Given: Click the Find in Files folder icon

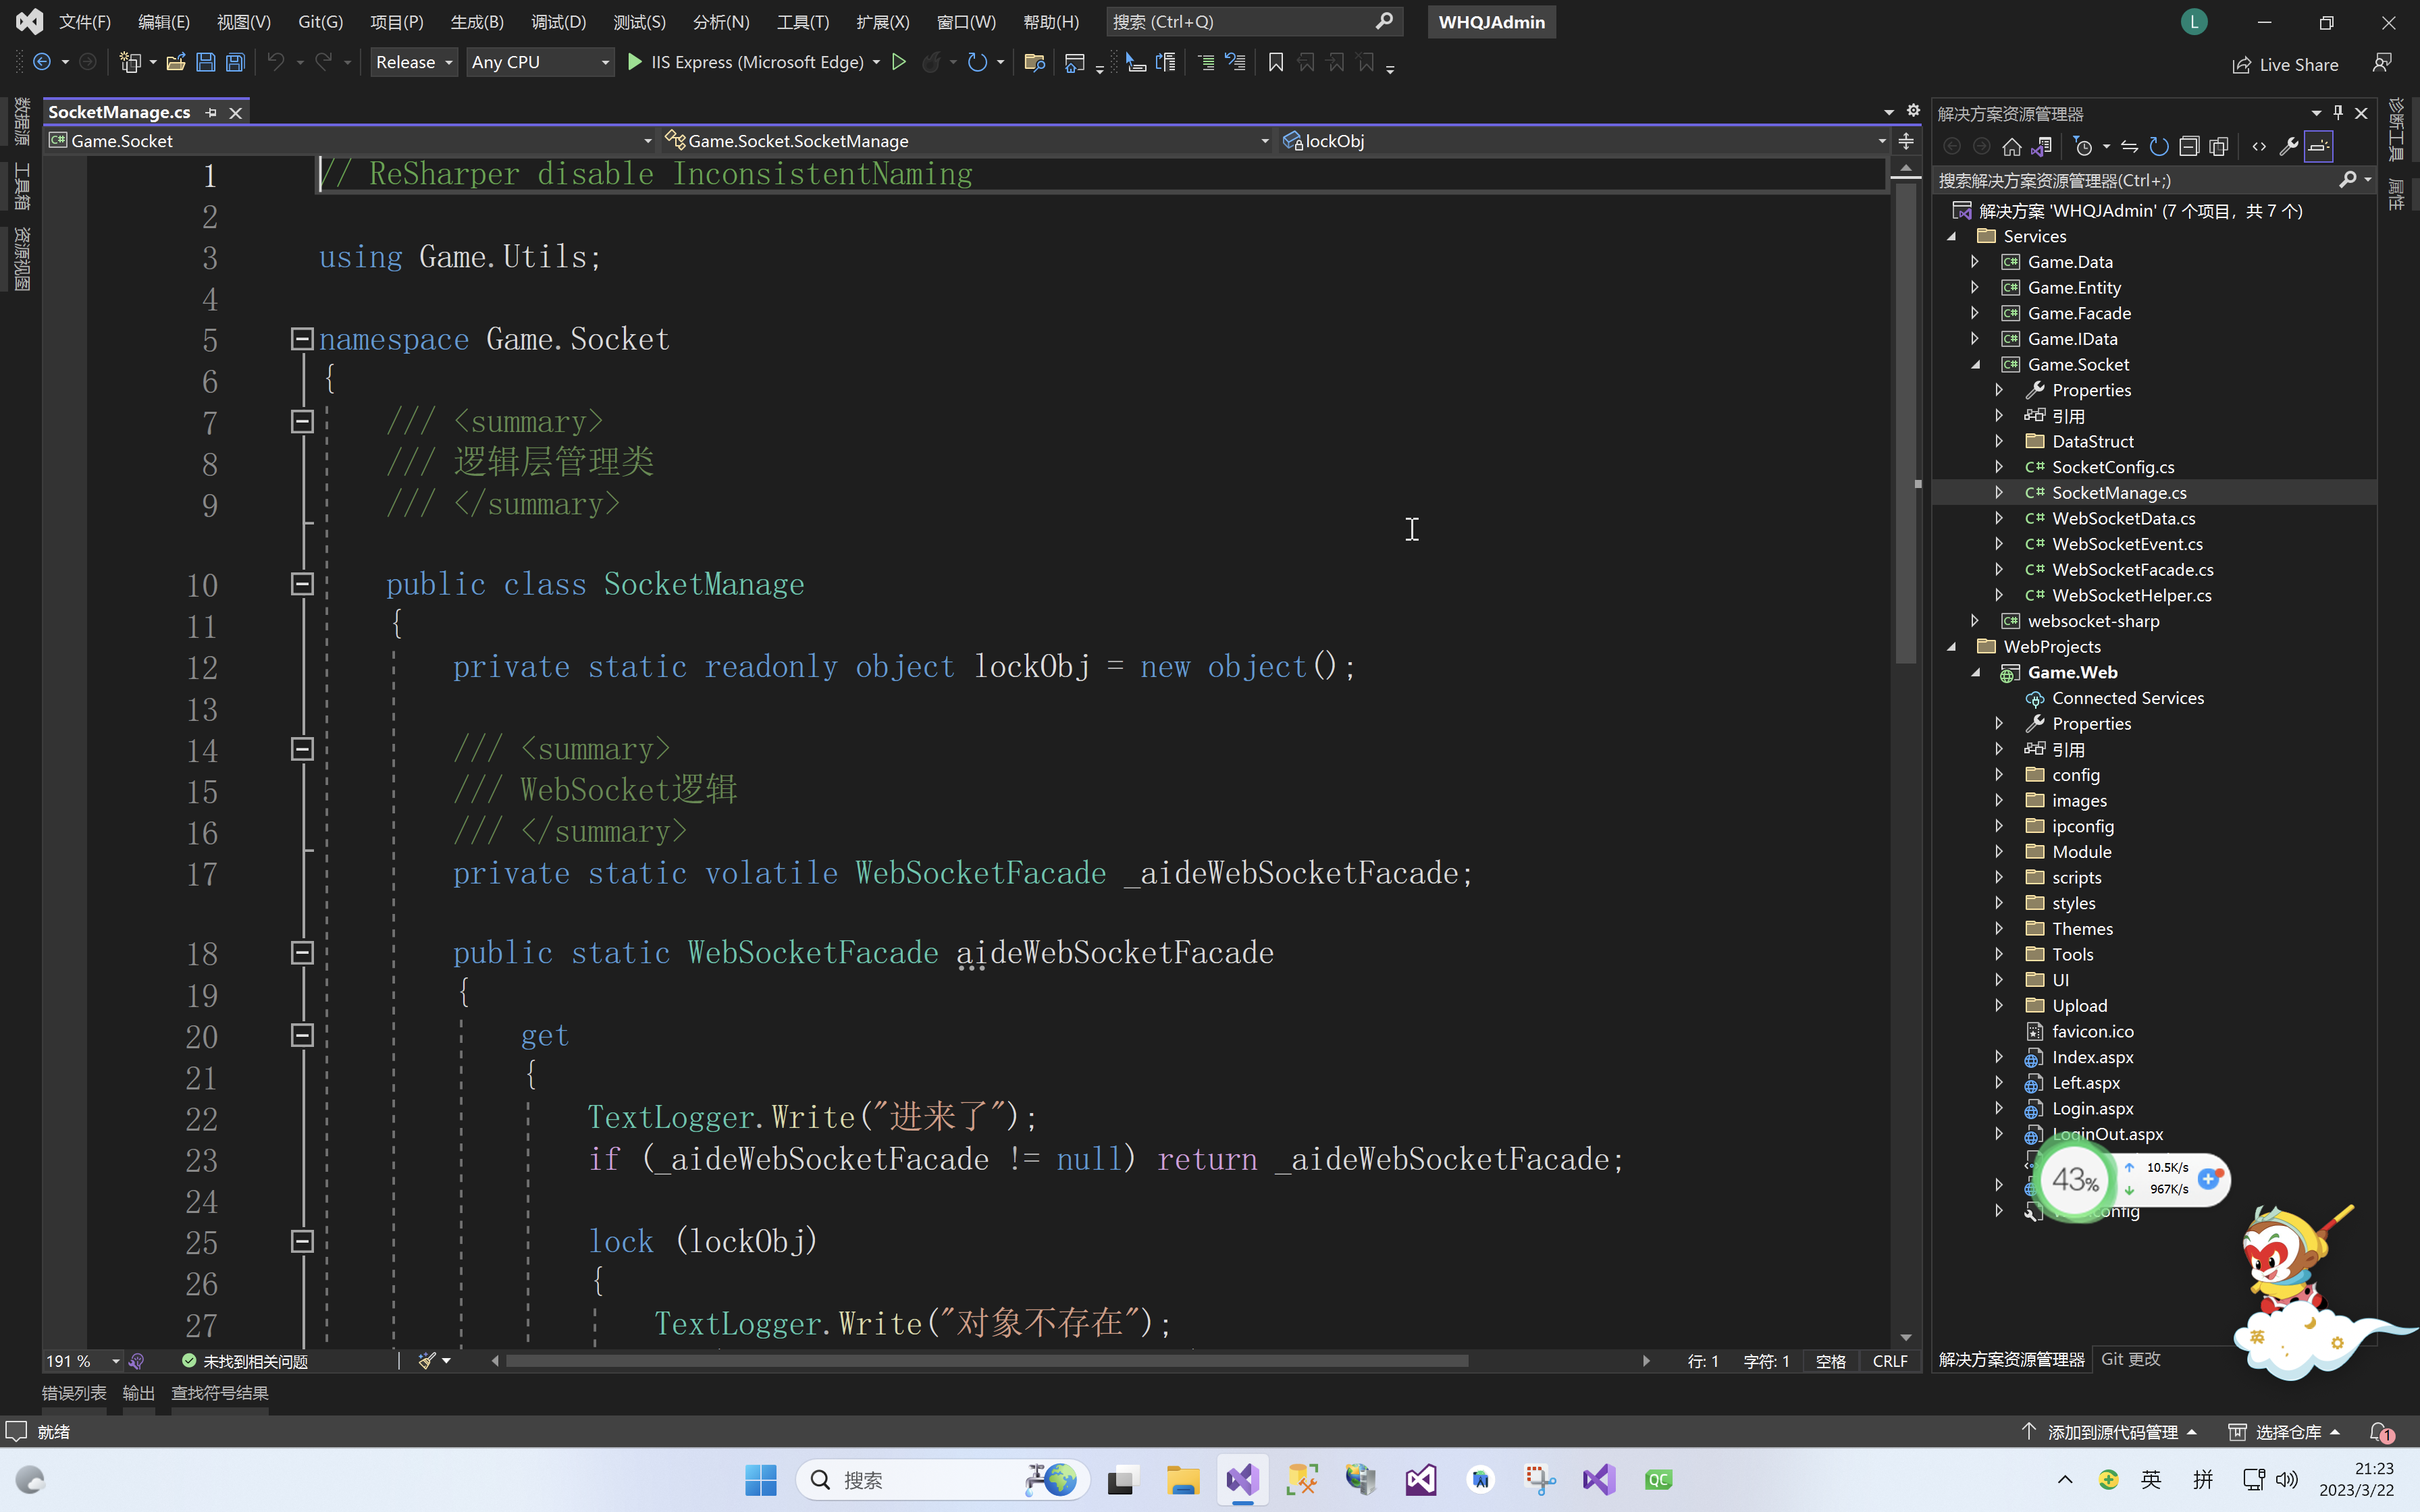Looking at the screenshot, I should [x=1035, y=63].
